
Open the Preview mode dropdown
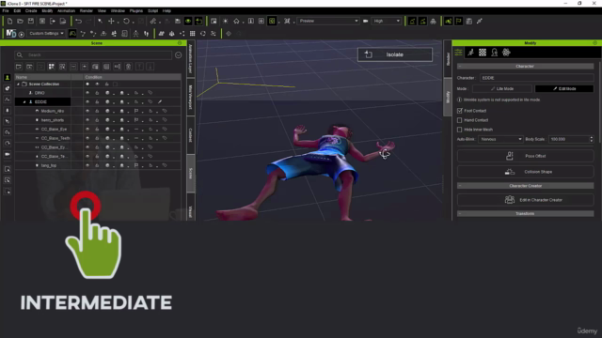[328, 21]
